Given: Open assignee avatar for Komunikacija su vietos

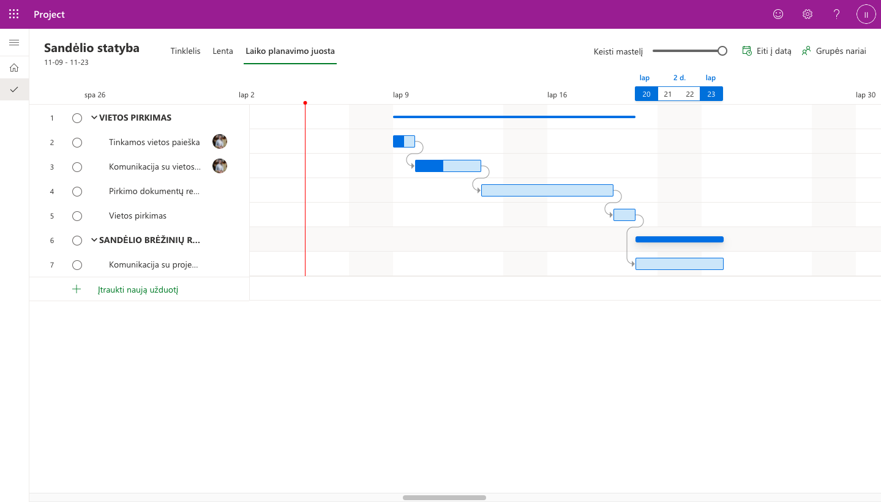Looking at the screenshot, I should (220, 166).
